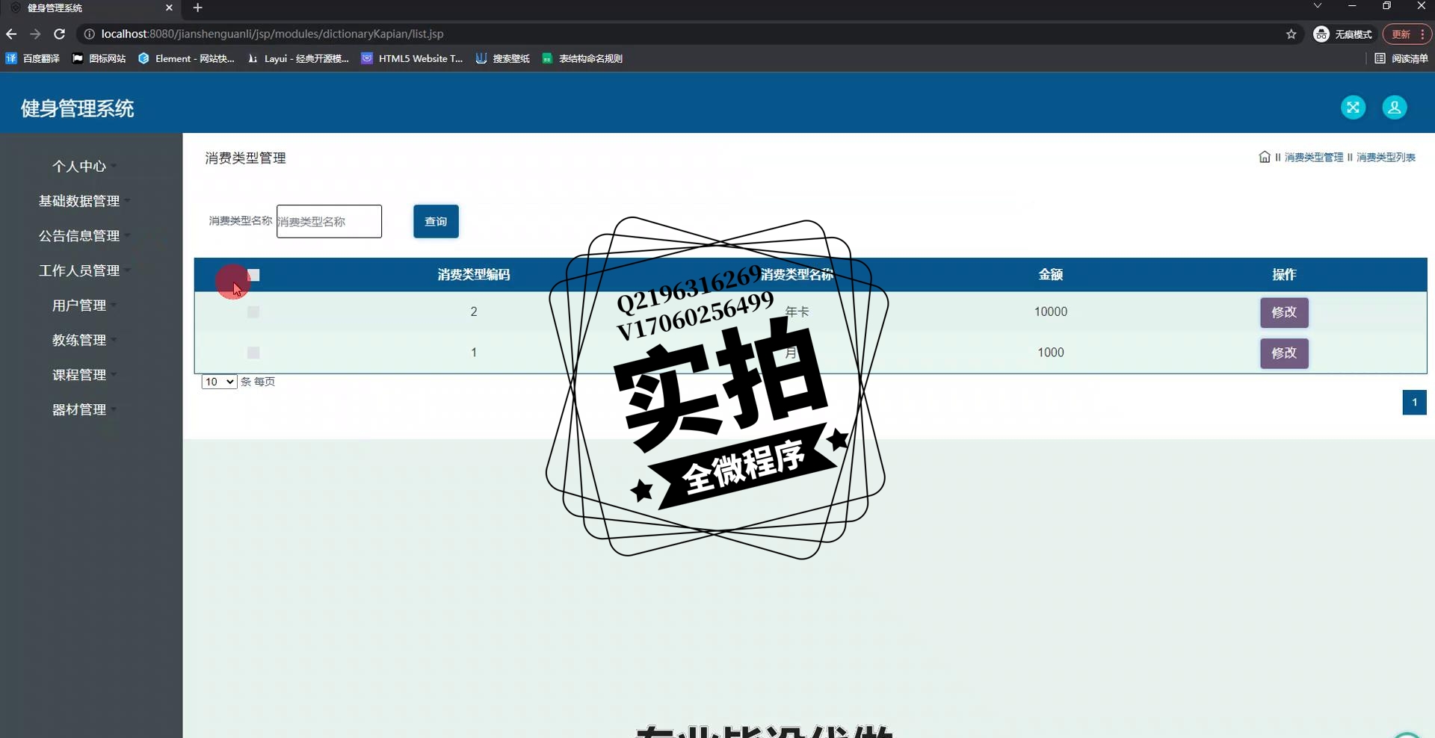Bookmark this page with the star icon
Viewport: 1435px width, 738px height.
pos(1291,34)
